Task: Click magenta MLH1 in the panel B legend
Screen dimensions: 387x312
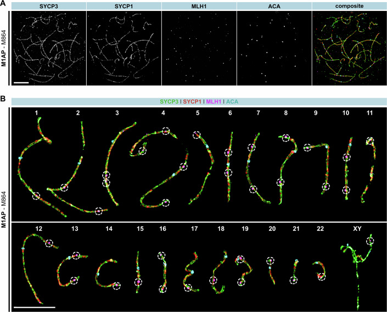Action: (x=214, y=101)
